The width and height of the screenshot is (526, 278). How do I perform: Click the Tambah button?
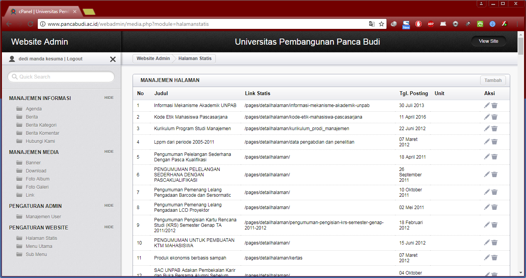(493, 80)
